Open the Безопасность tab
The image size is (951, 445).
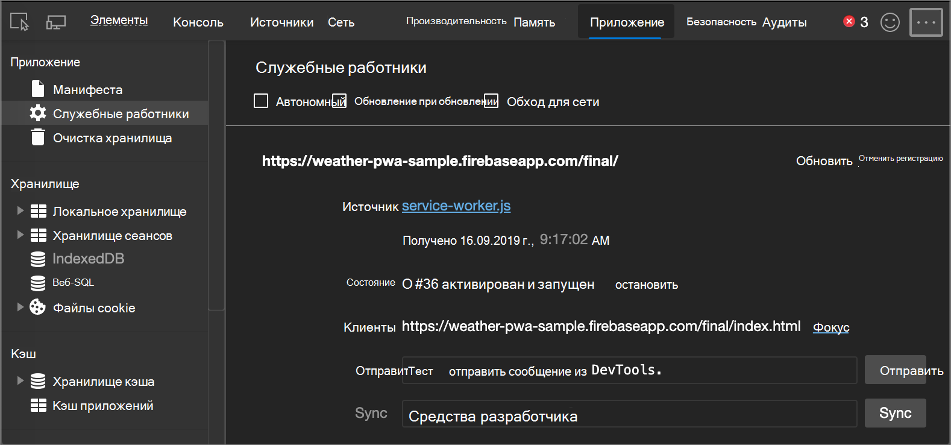[x=721, y=22]
